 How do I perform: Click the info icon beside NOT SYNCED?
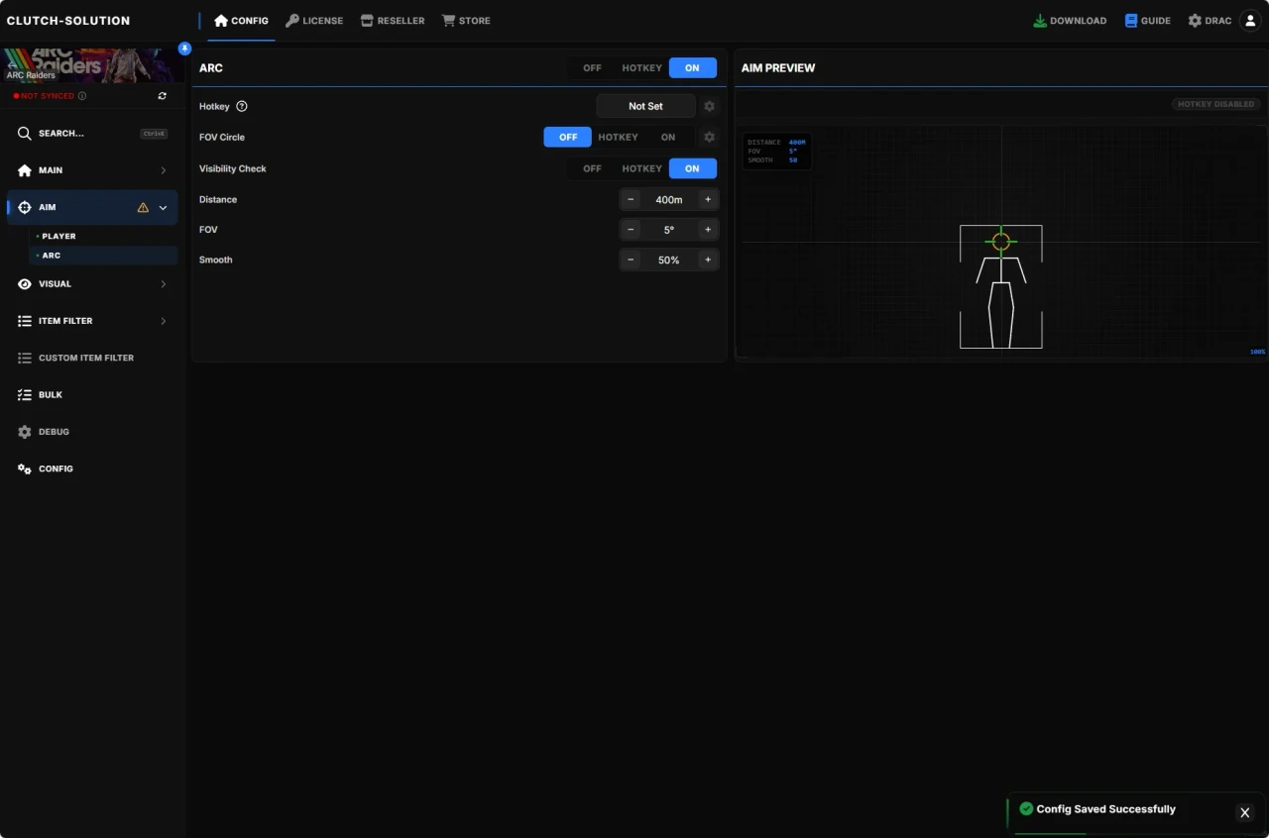(x=82, y=96)
